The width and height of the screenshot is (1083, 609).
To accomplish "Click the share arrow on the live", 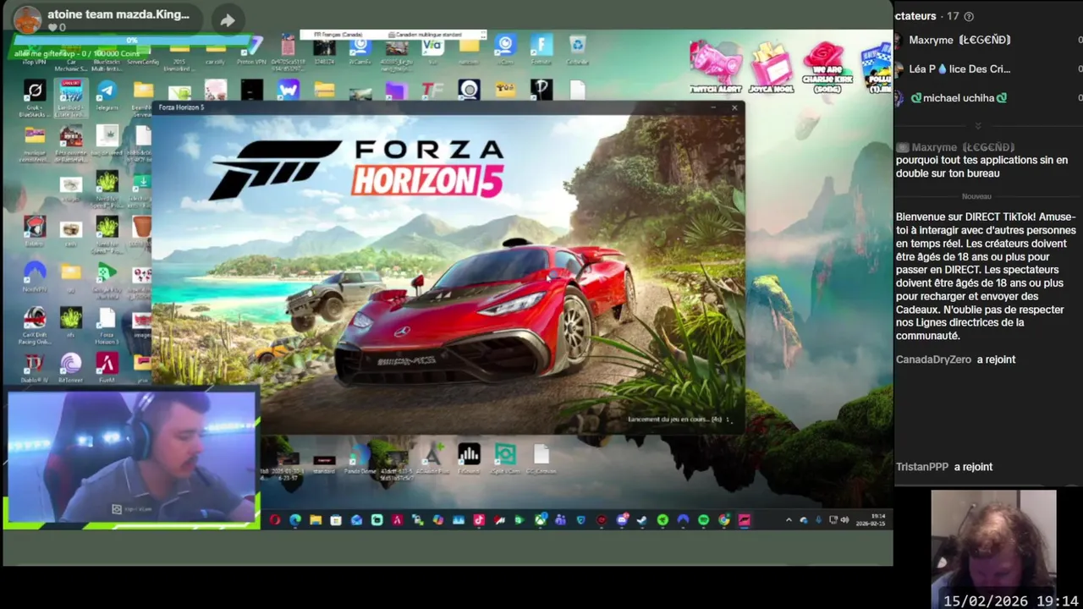I will coord(228,20).
